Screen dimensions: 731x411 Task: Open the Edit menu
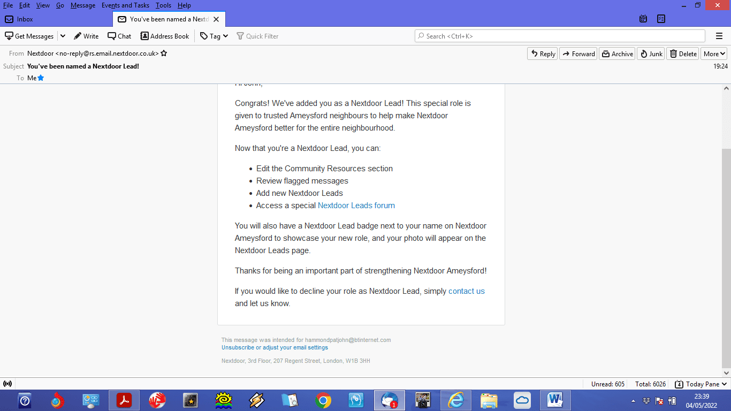point(25,5)
